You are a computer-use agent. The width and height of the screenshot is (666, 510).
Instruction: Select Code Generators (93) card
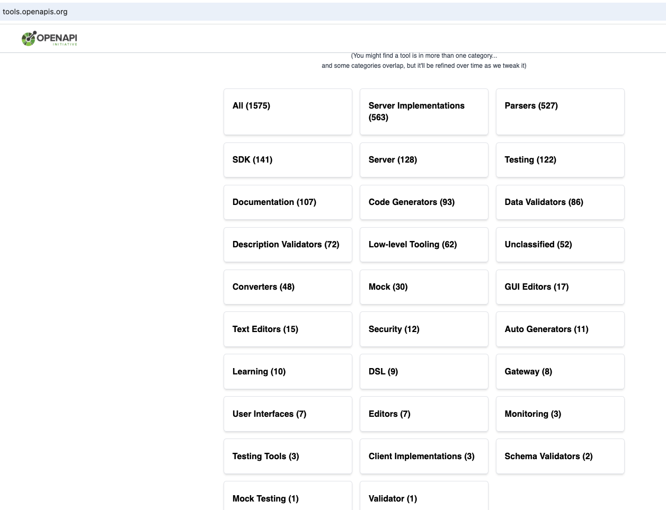(424, 202)
